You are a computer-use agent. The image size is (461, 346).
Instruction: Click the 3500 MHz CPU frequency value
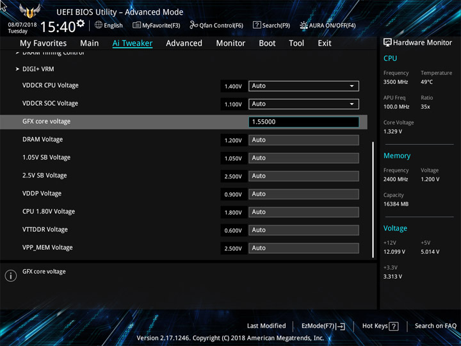click(396, 82)
